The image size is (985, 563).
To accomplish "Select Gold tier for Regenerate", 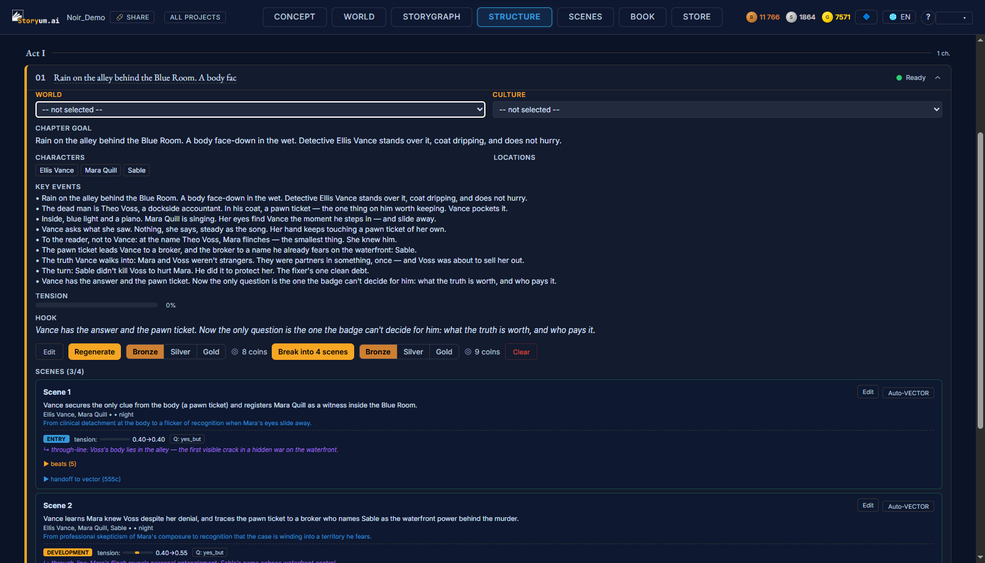I will [211, 352].
